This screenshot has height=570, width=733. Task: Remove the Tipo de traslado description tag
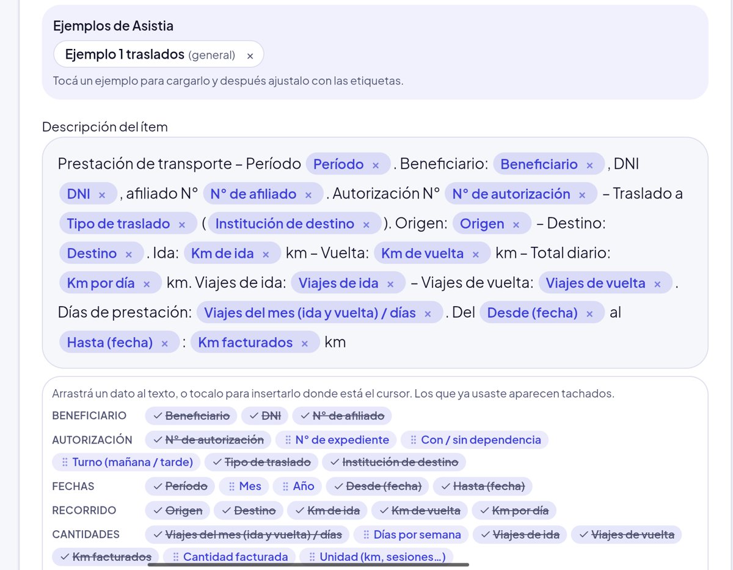click(x=182, y=225)
